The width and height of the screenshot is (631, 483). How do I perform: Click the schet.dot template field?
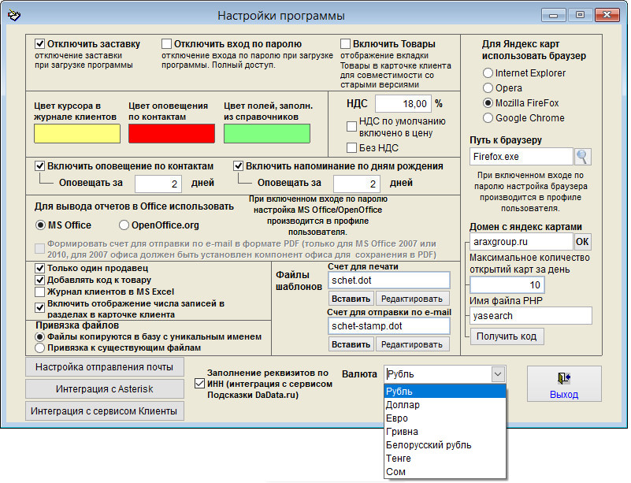pos(389,281)
